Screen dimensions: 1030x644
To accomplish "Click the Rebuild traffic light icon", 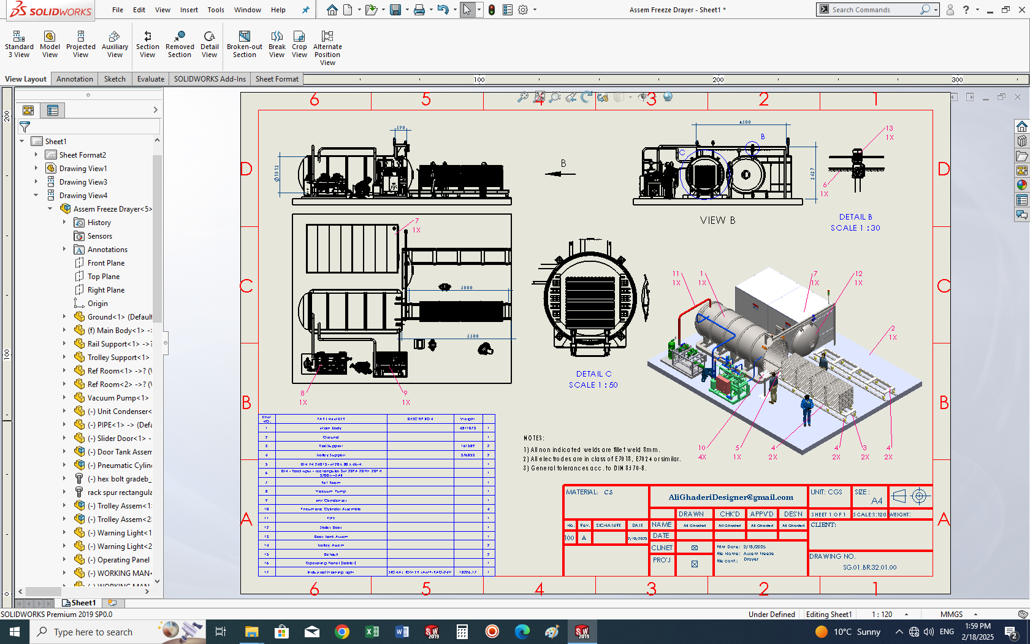I will click(x=492, y=10).
